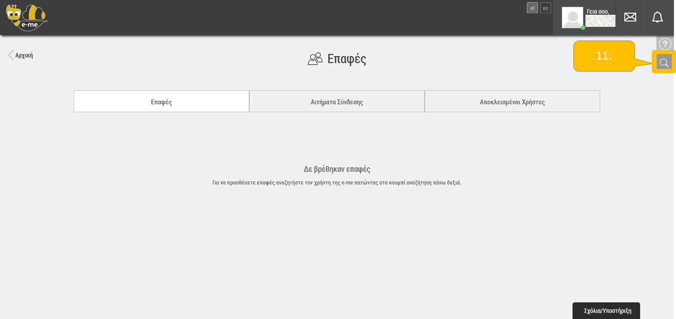
Task: Click the magnifier search icon
Action: (x=664, y=62)
